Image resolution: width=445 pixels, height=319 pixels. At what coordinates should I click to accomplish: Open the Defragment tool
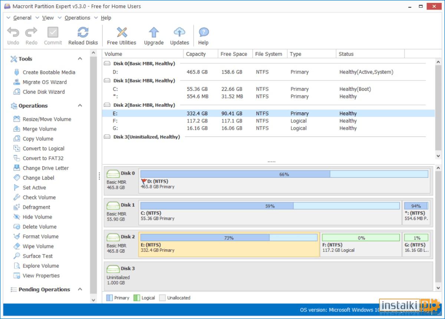point(37,207)
